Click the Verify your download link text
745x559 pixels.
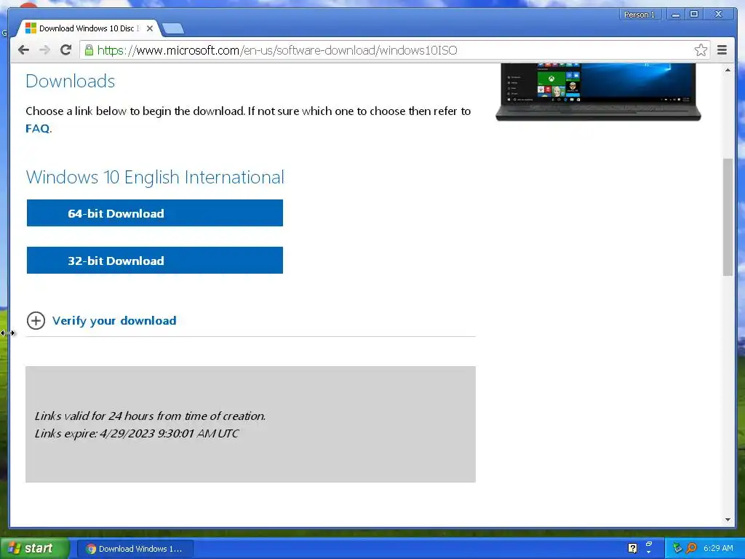pyautogui.click(x=114, y=321)
